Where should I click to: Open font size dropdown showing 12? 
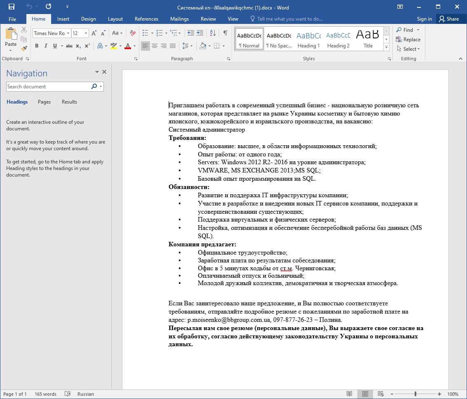86,33
